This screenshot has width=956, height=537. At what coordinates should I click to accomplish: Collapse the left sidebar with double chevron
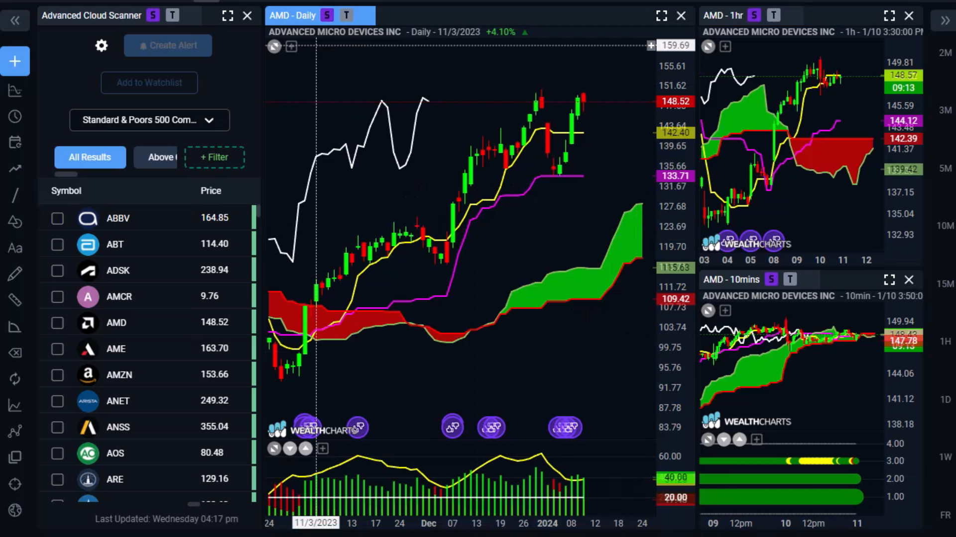click(15, 20)
